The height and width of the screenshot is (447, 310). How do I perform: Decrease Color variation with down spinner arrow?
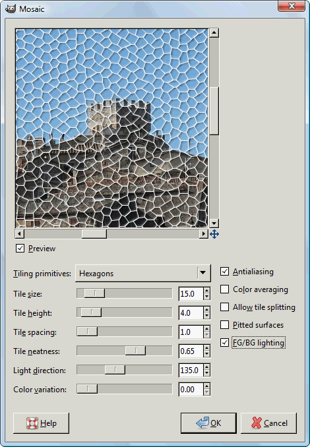[x=206, y=392]
